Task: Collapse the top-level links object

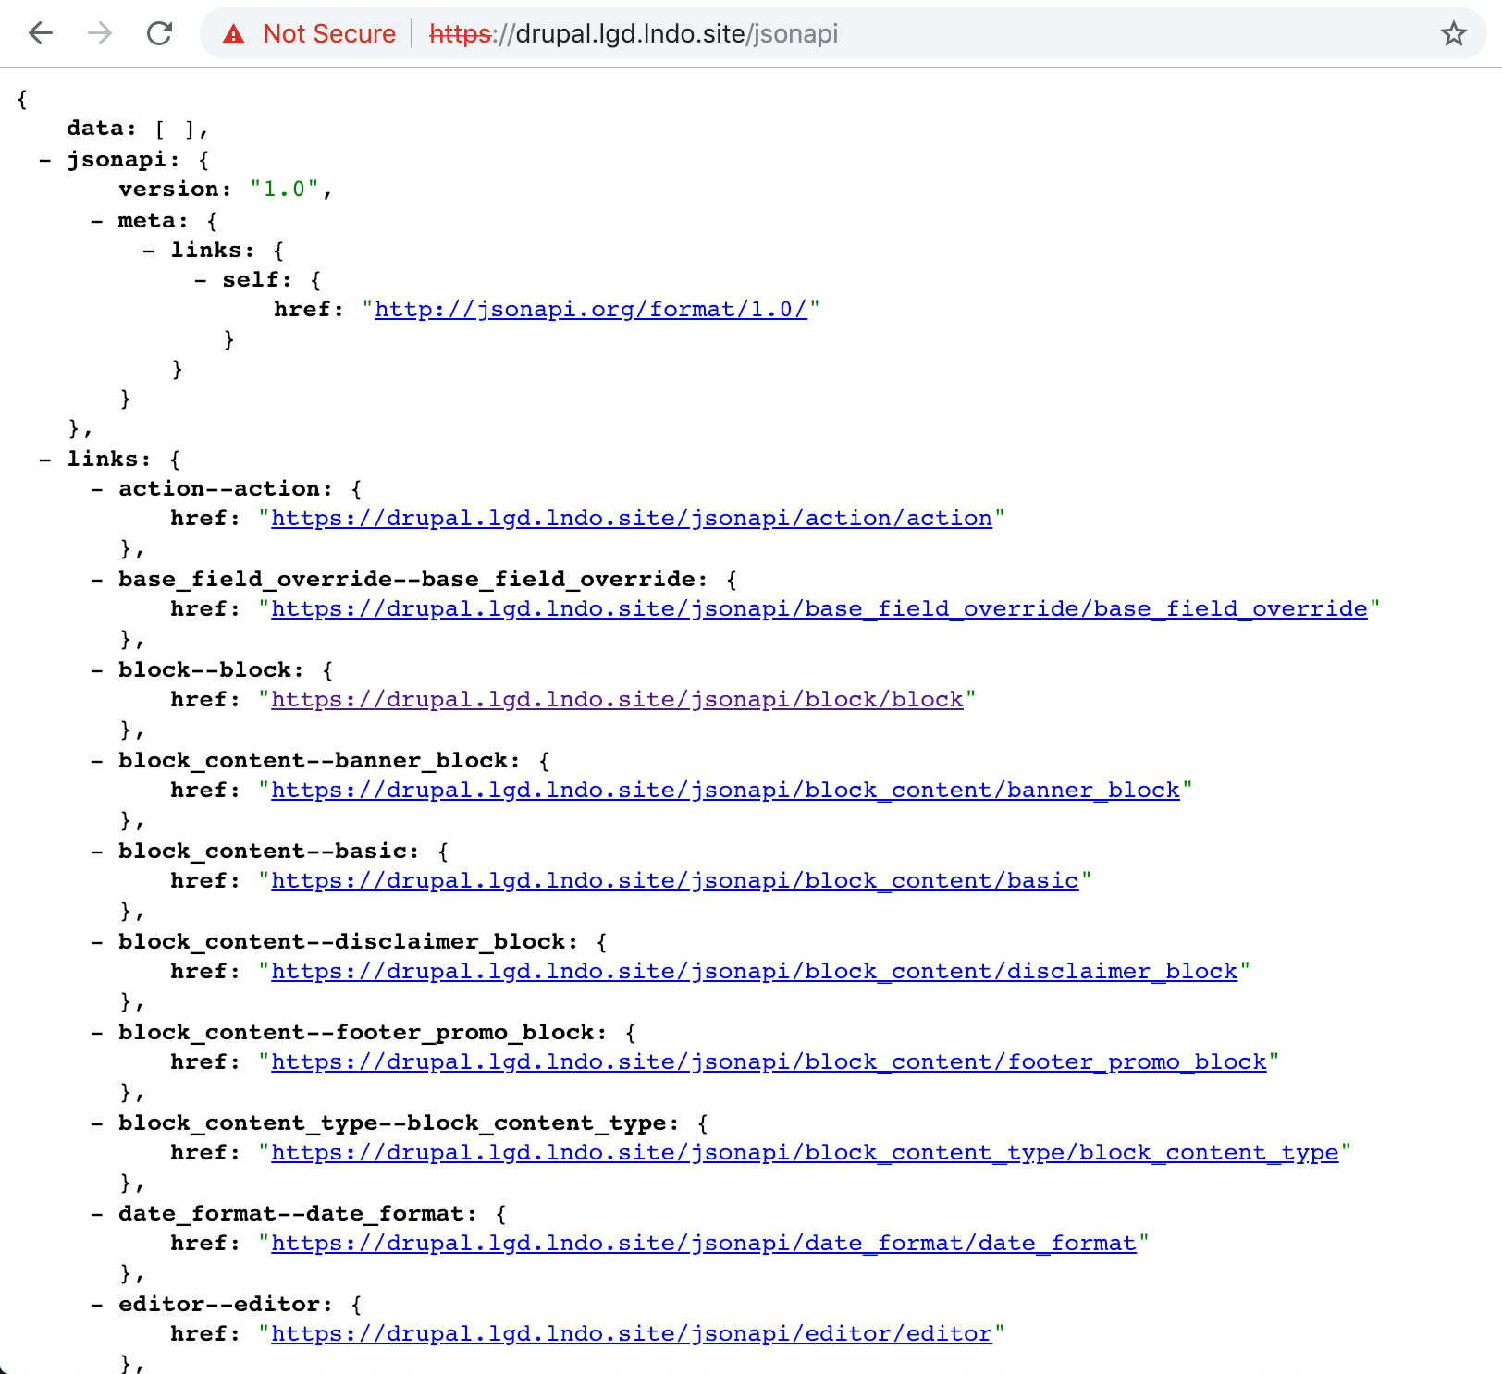Action: 43,459
